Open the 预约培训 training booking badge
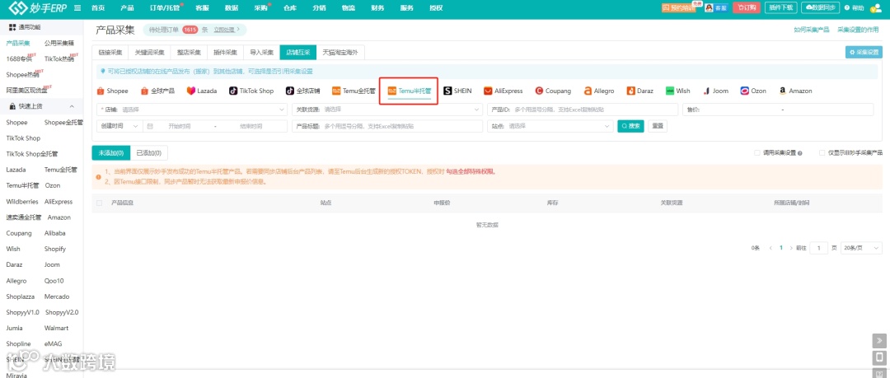The height and width of the screenshot is (378, 890). pyautogui.click(x=679, y=8)
